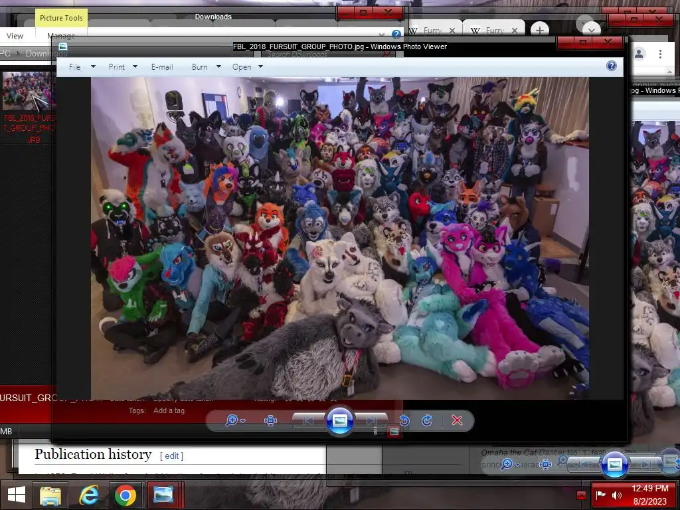The height and width of the screenshot is (510, 680).
Task: Open new tab plus button in Chrome
Action: click(539, 31)
